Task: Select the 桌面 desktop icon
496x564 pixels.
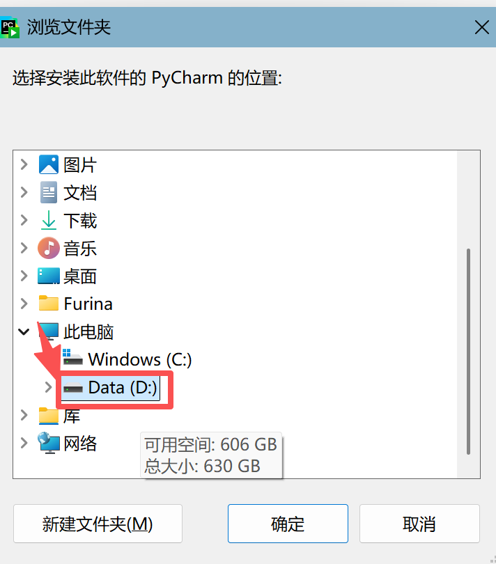Action: (x=49, y=276)
